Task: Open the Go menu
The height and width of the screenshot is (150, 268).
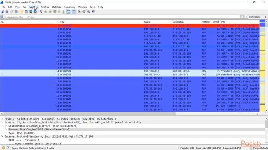Action: click(x=25, y=7)
